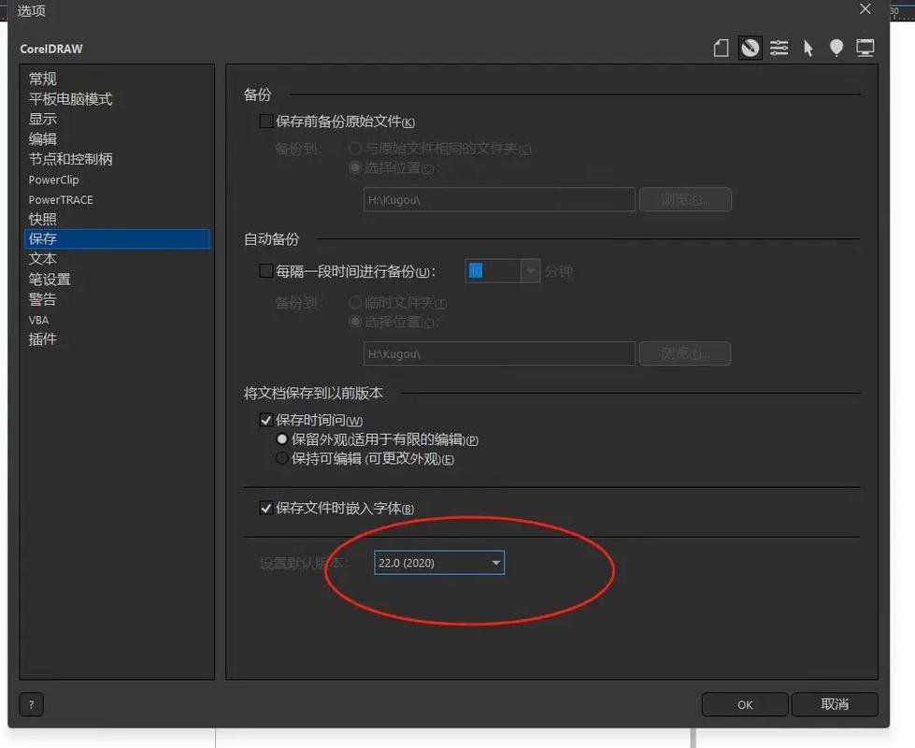Select 文本 category

tap(117, 259)
